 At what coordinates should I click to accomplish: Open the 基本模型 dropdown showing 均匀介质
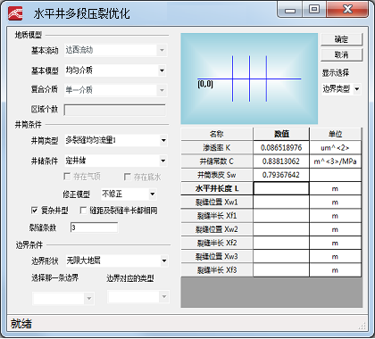coord(115,70)
